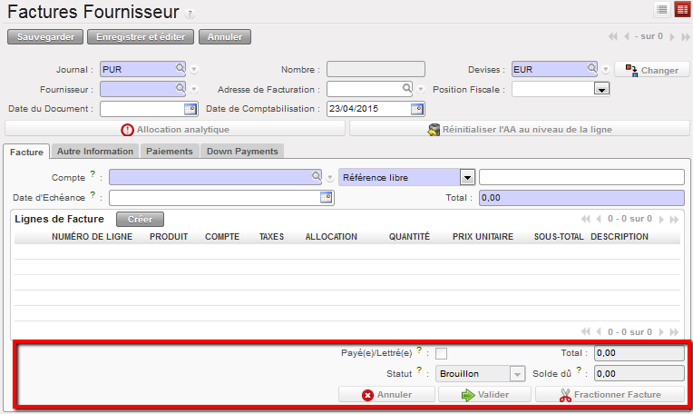Click the Devises search magnifier icon
693x414 pixels.
591,68
